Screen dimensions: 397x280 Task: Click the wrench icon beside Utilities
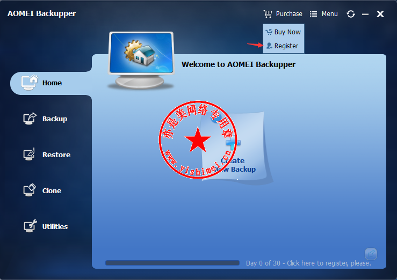coord(30,226)
